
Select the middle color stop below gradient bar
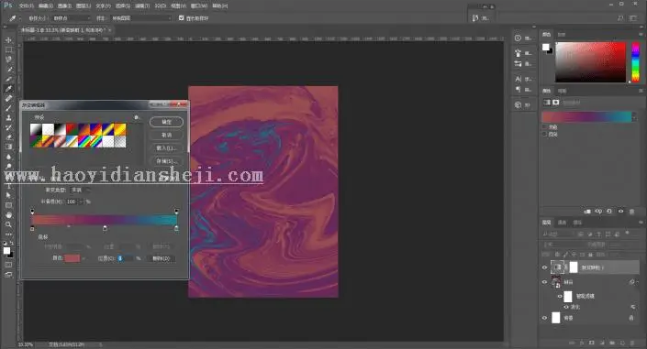(x=105, y=228)
